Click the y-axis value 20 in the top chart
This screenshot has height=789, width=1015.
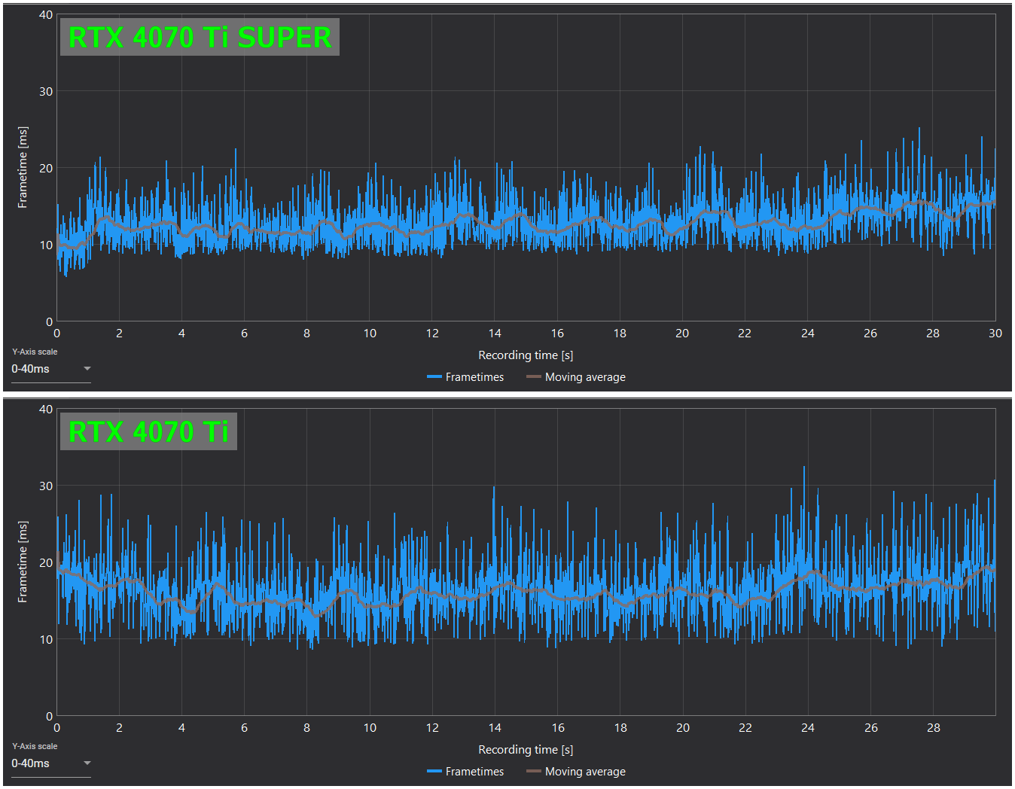tap(46, 169)
